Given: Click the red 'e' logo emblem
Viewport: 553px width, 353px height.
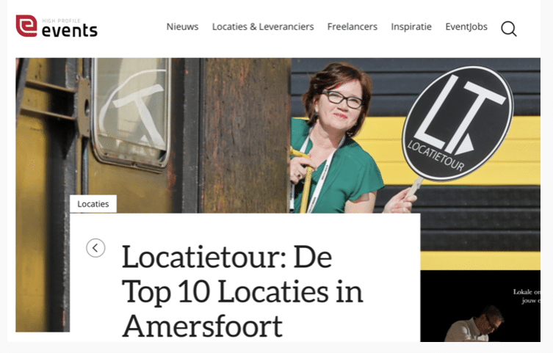Looking at the screenshot, I should point(26,26).
